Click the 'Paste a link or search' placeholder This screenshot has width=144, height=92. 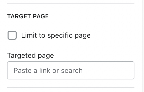tap(48, 70)
